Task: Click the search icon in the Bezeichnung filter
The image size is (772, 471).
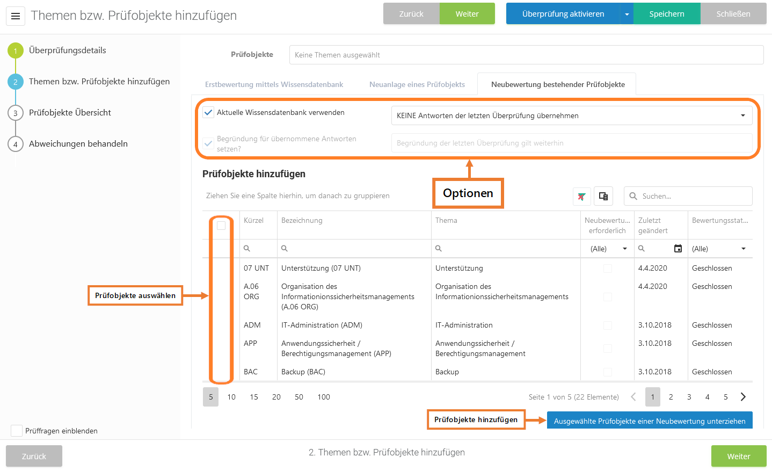Action: [x=285, y=249]
